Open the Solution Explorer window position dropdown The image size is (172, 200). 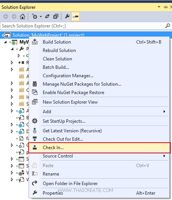[x=159, y=7]
